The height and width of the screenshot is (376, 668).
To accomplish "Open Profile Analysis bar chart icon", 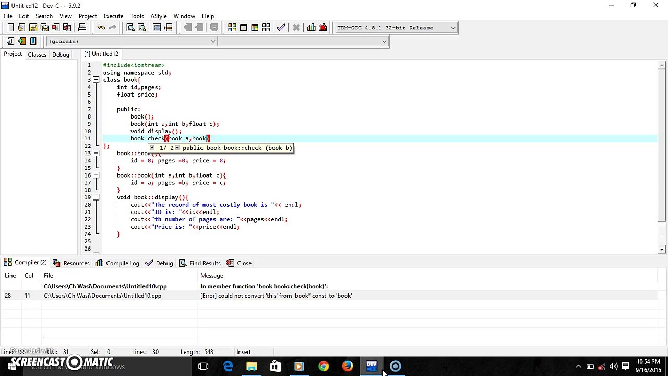I will click(x=312, y=28).
